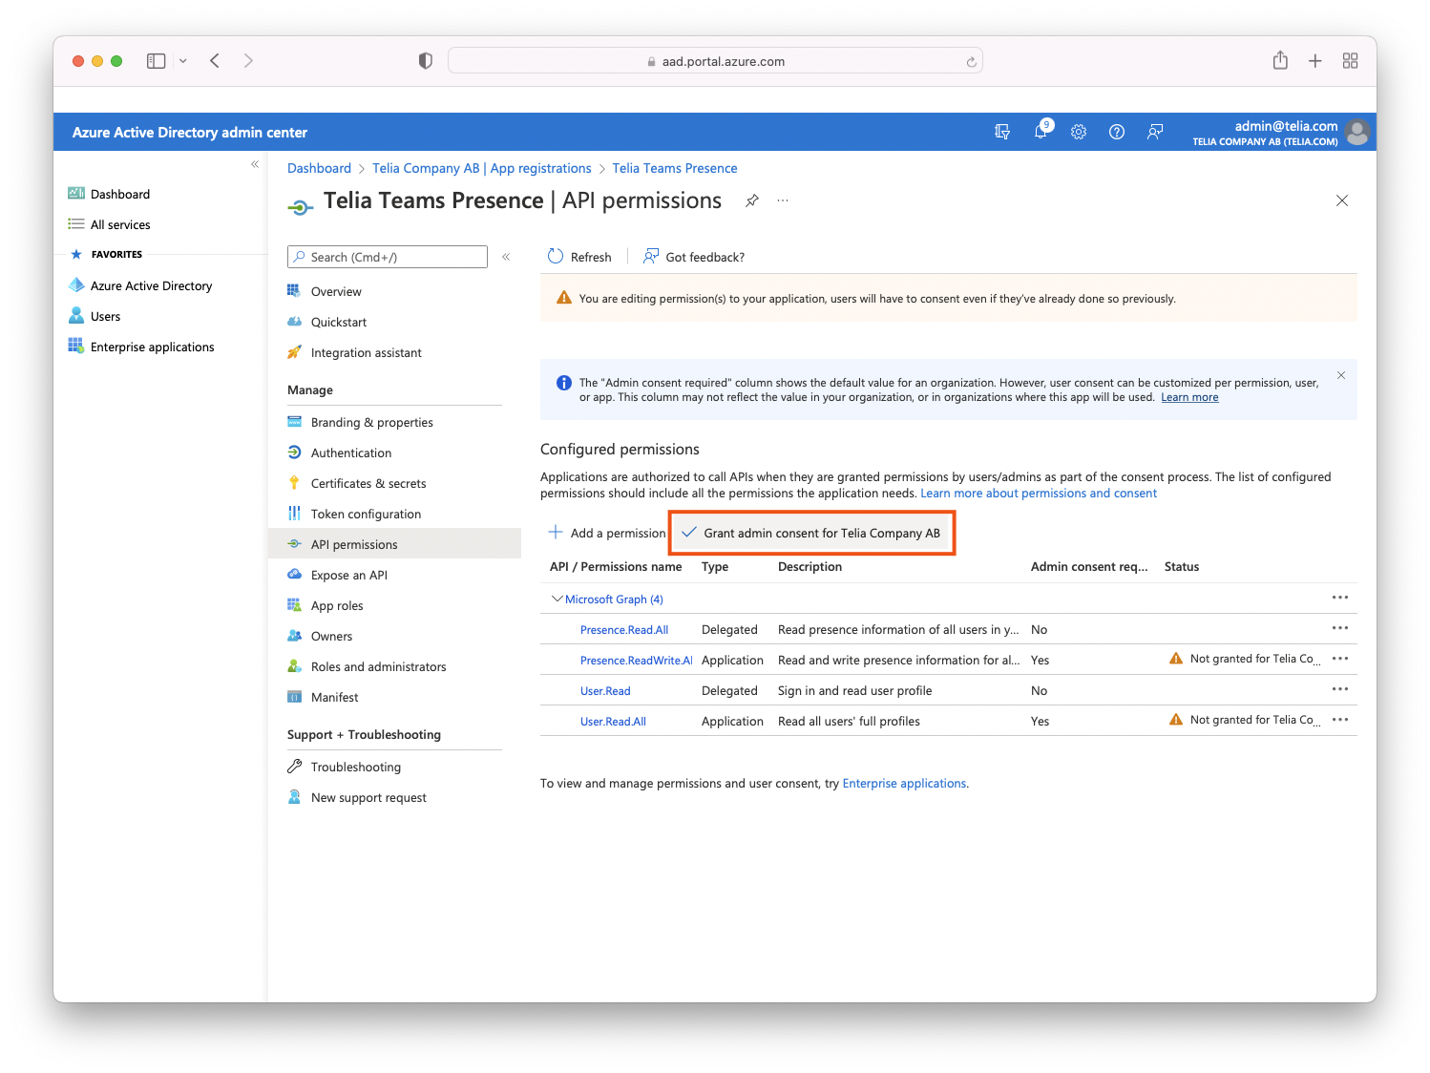The width and height of the screenshot is (1430, 1073).
Task: Open the admin@telia.com account avatar
Action: [x=1356, y=132]
